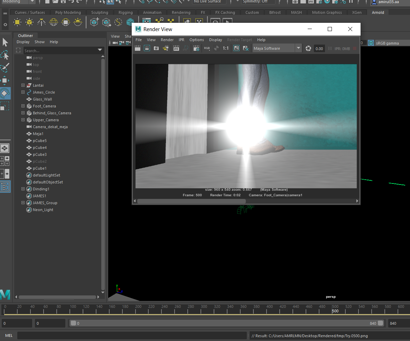The width and height of the screenshot is (410, 341).
Task: Expand JAMES_Group in the Outliner
Action: coord(23,203)
